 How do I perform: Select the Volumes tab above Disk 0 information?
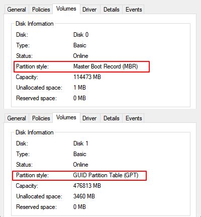[66, 9]
